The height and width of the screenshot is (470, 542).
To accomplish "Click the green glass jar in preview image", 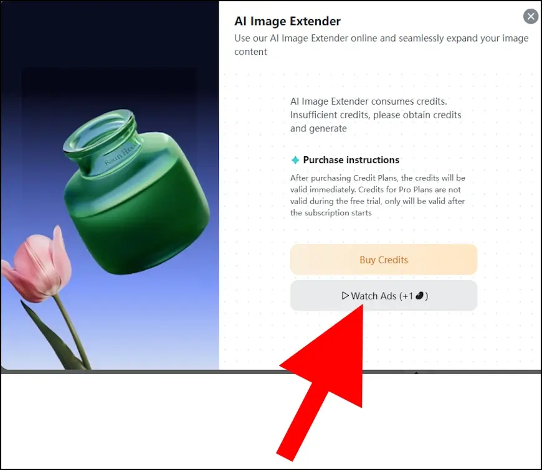I will 136,192.
